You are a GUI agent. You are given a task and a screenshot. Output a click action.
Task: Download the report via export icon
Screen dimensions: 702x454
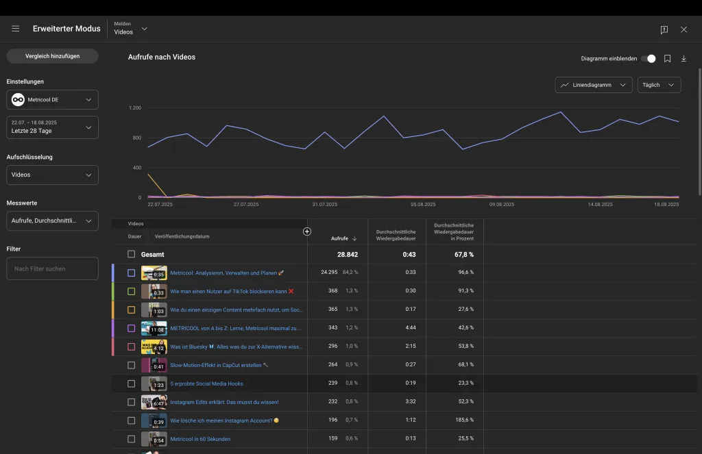(683, 59)
